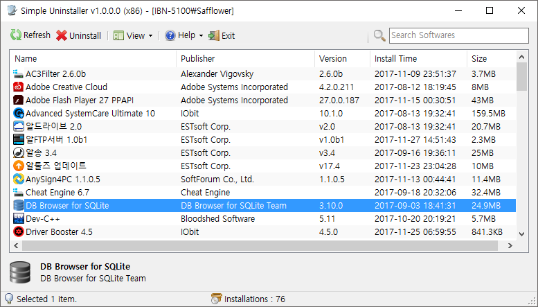Click the vertical scrollbar thumb
Screen dimensions: 538x307
[521, 77]
